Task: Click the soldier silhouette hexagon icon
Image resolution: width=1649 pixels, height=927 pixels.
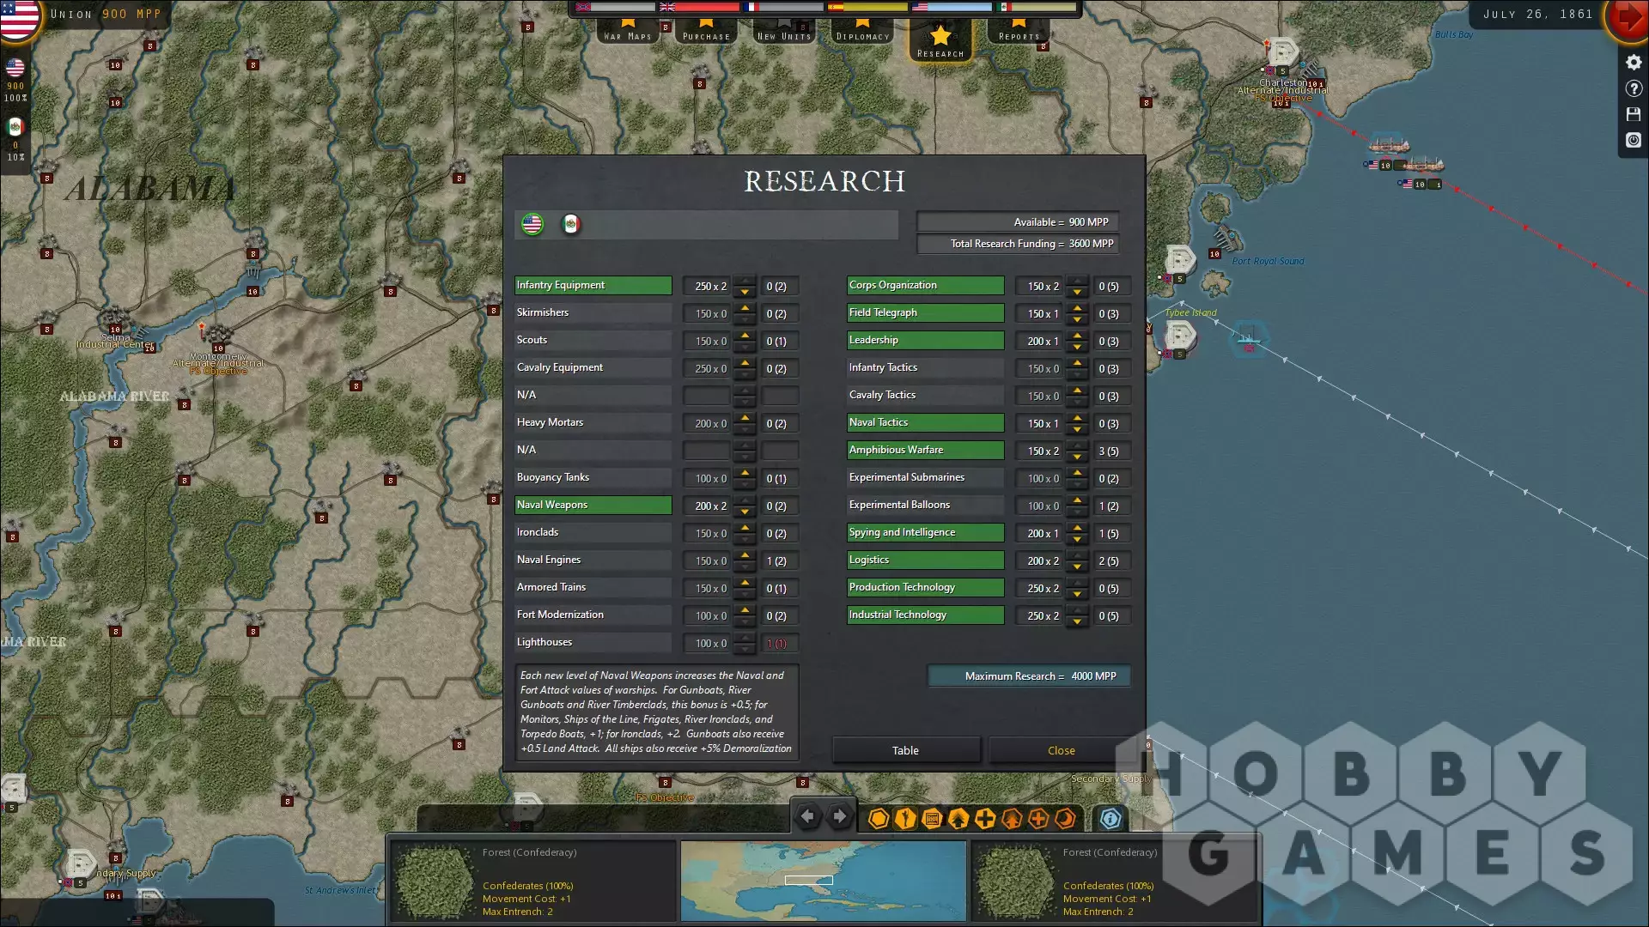Action: coord(904,819)
